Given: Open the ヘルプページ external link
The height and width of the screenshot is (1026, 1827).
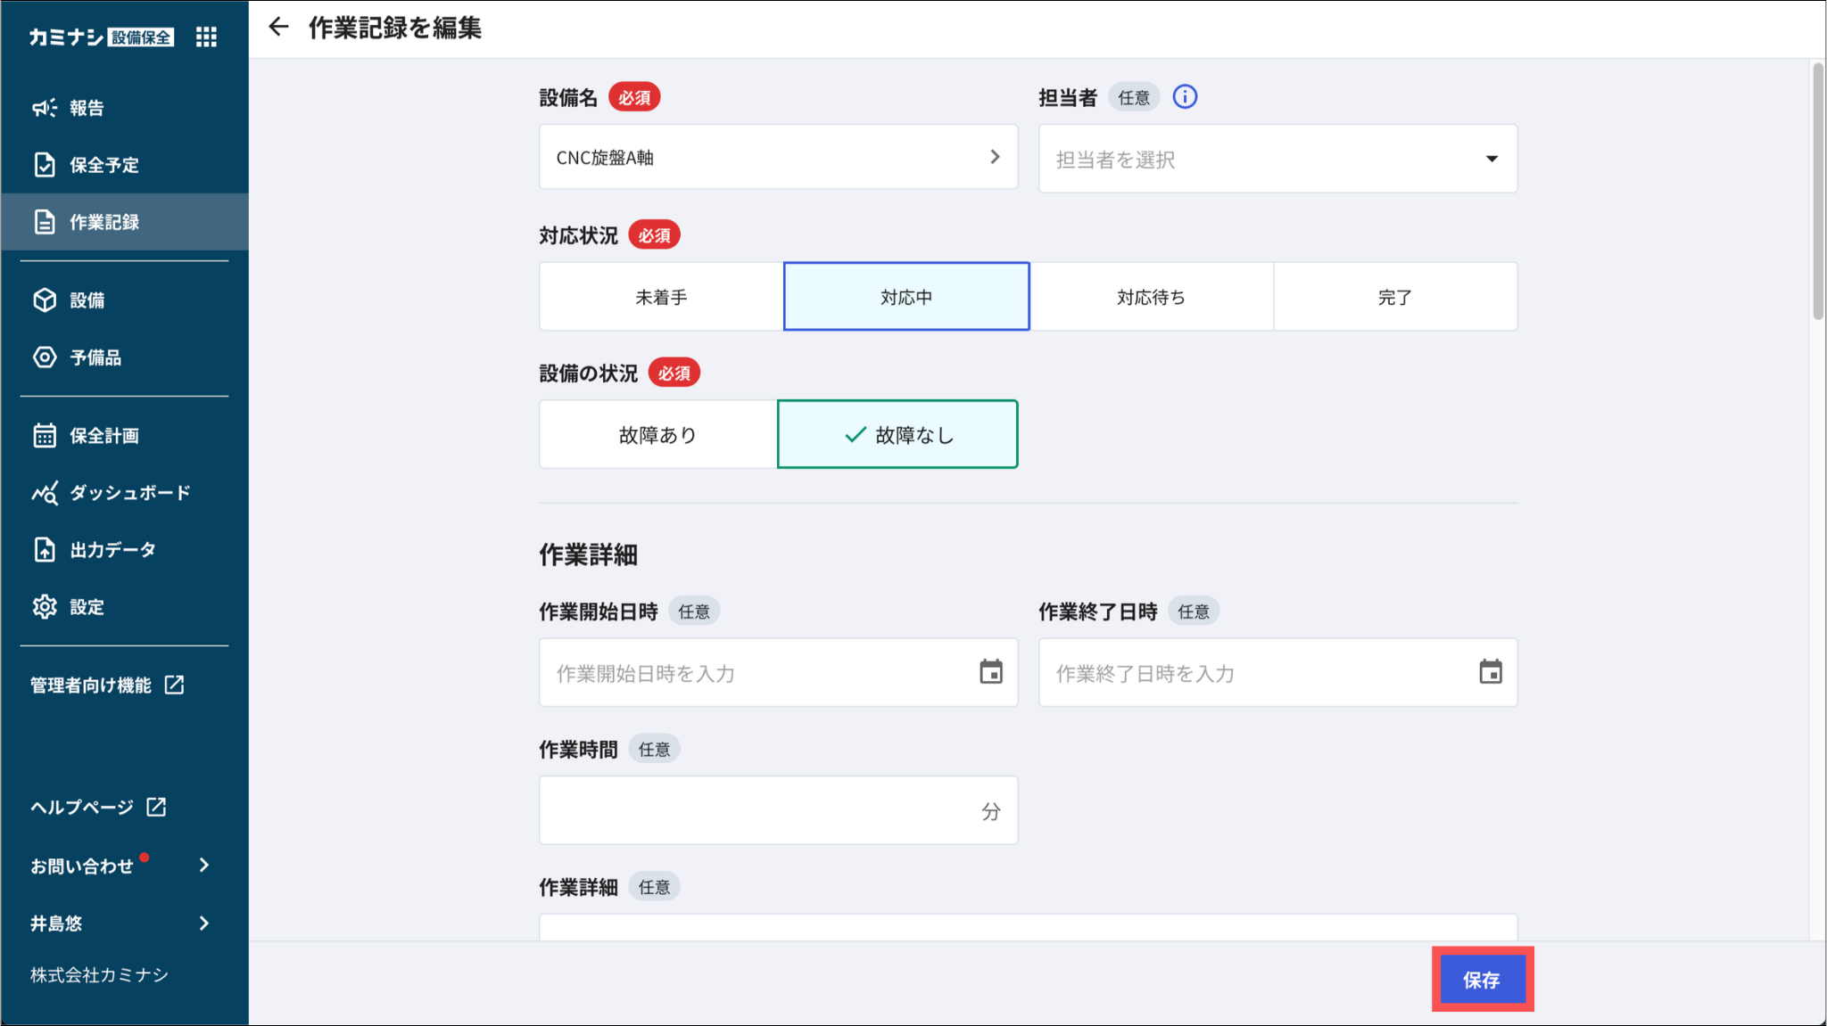Looking at the screenshot, I should 99,808.
